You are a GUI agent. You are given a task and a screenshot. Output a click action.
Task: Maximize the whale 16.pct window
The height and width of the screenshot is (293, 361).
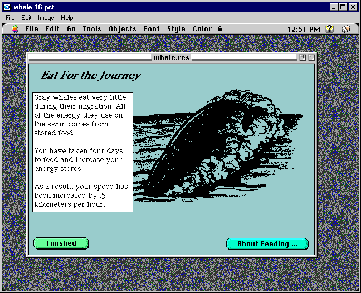pyautogui.click(x=343, y=7)
